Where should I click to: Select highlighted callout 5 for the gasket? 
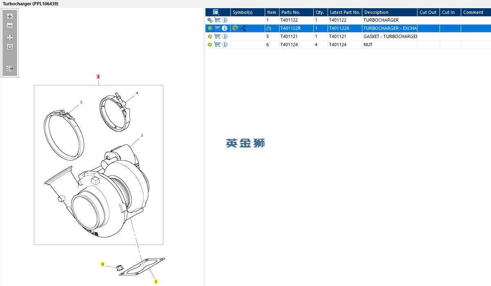156,282
